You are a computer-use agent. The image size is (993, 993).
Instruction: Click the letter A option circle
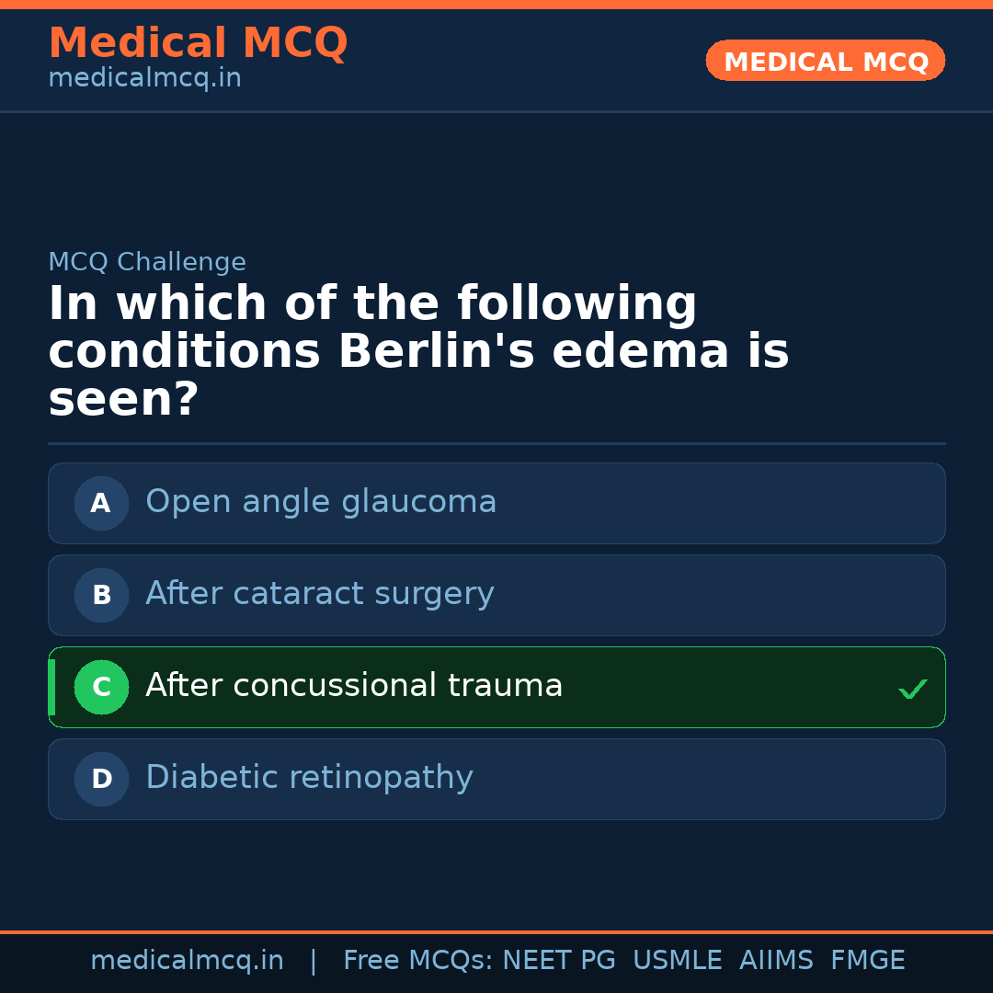(101, 503)
